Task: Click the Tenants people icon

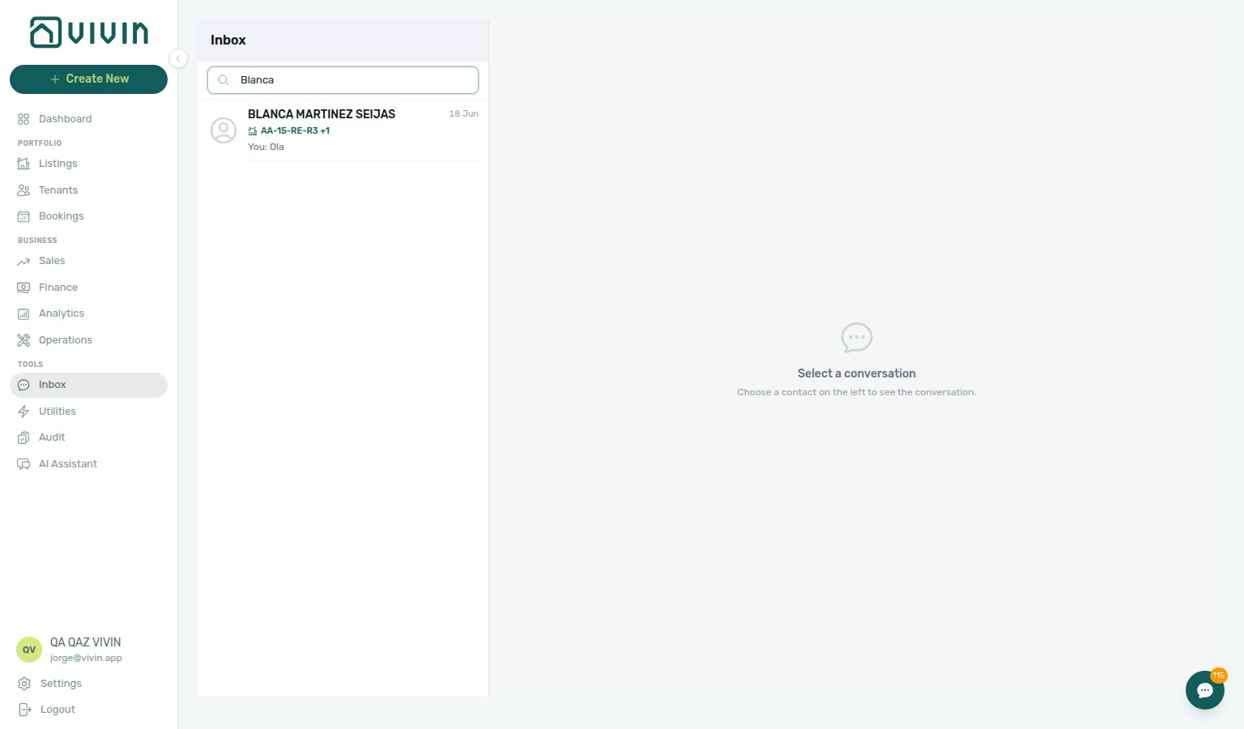Action: click(23, 190)
